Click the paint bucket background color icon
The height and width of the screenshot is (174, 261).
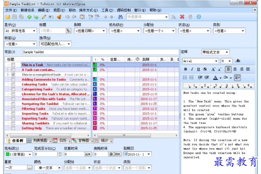tap(226, 78)
